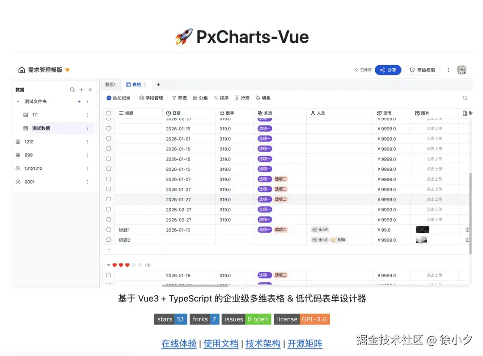This screenshot has height=356, width=483.
Task: Search in the 数据 sidebar
Action: click(x=72, y=90)
